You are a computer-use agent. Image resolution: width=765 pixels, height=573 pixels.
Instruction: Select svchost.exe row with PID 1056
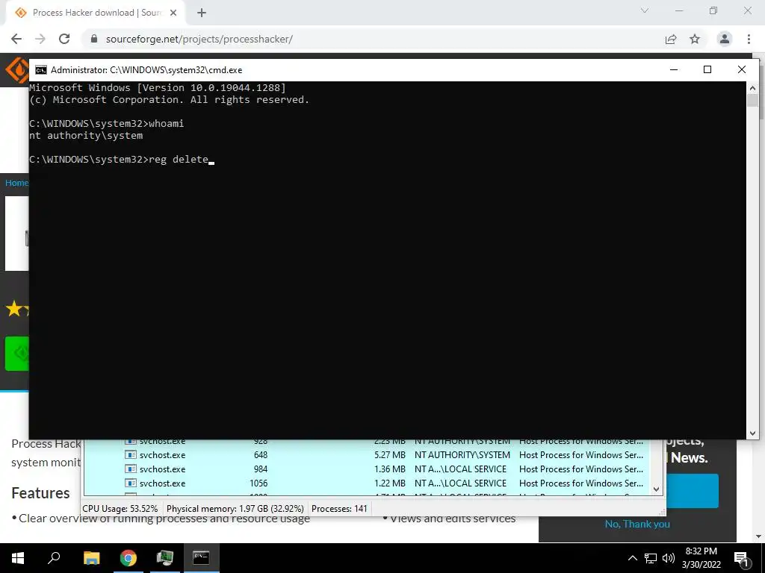(366, 483)
